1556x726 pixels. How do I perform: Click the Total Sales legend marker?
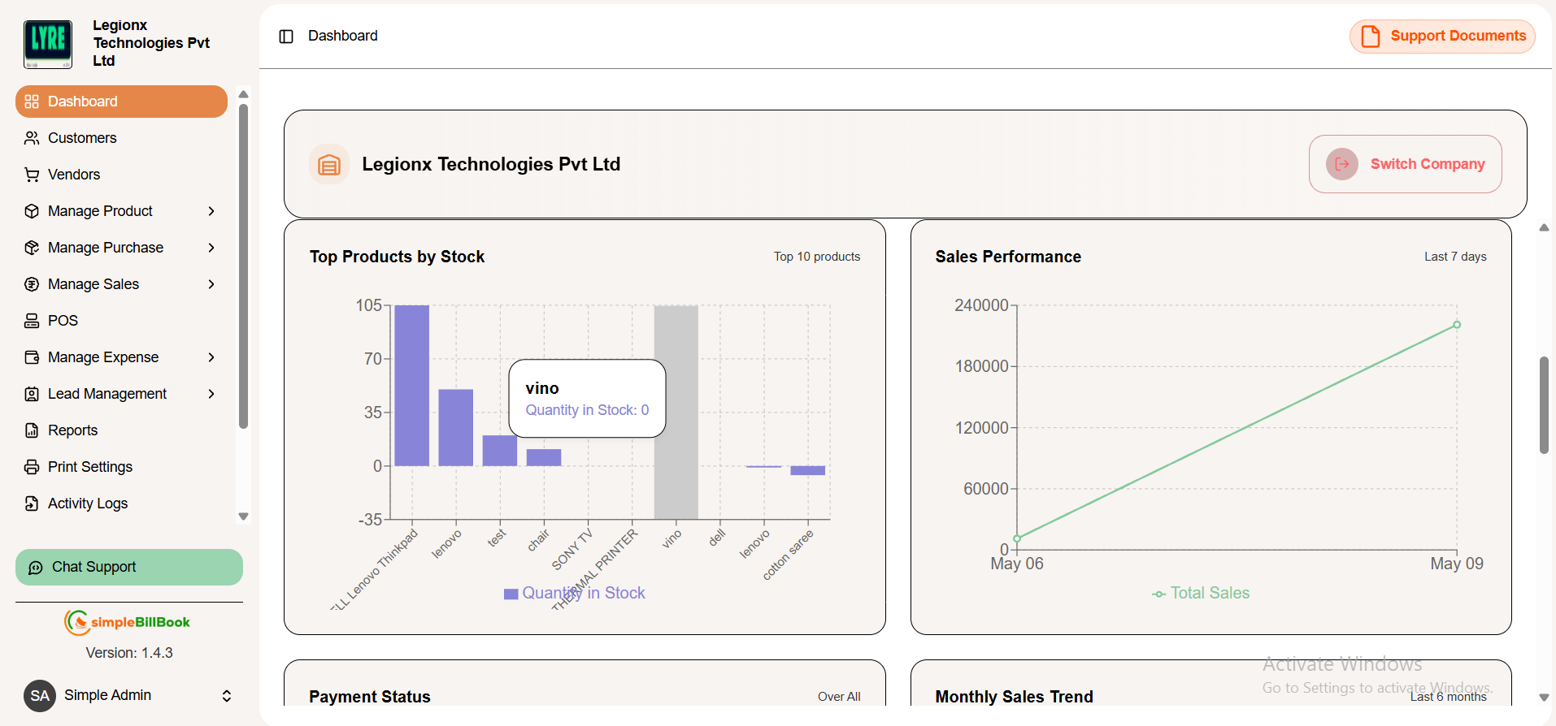pos(1159,594)
